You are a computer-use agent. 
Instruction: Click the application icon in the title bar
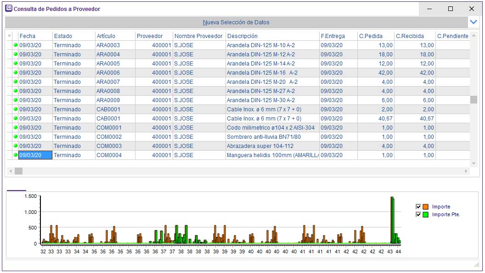pyautogui.click(x=8, y=8)
